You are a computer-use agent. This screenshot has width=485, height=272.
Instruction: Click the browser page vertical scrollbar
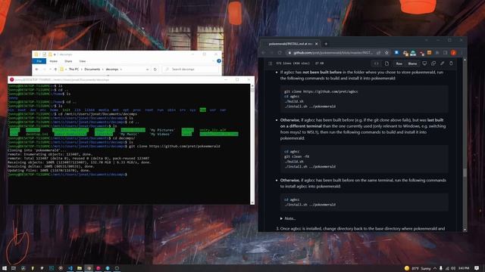click(x=465, y=144)
